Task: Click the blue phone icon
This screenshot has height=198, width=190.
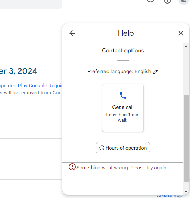Action: point(123,95)
